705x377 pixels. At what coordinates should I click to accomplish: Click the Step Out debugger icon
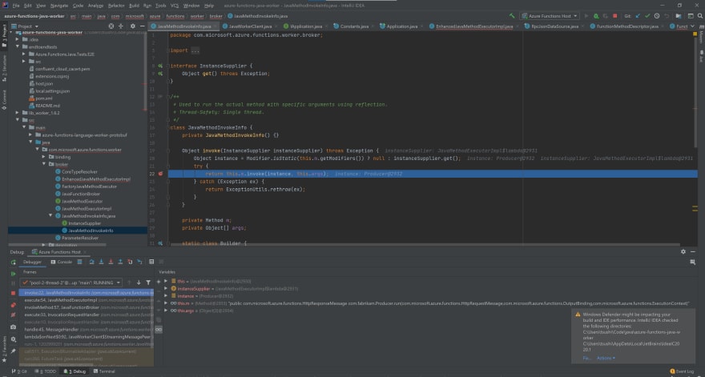tap(120, 262)
